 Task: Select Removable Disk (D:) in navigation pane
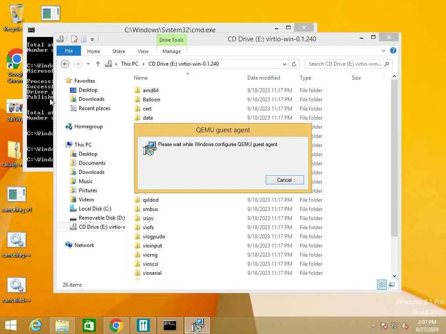click(101, 217)
